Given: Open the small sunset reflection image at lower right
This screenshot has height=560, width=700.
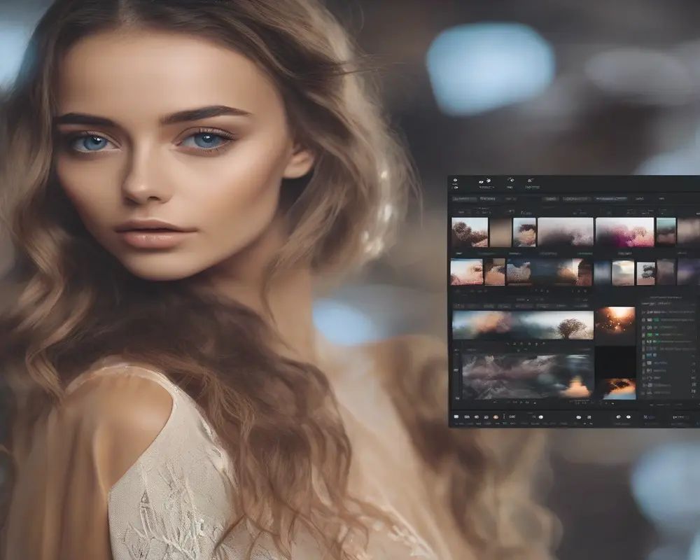Looking at the screenshot, I should [x=617, y=388].
